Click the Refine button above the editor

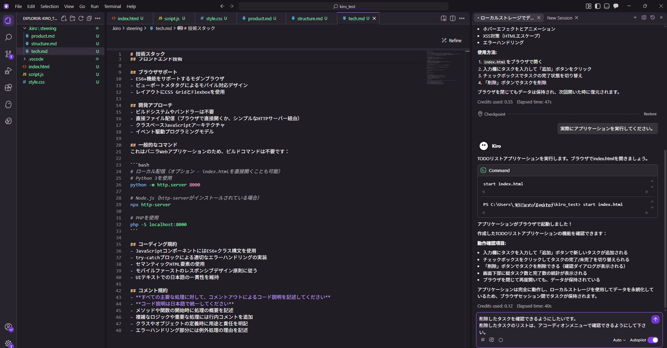pyautogui.click(x=451, y=40)
